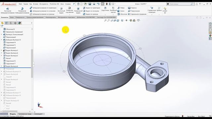Expand the Вырез-Вытянуть6 feature
This screenshot has height=119, width=212.
click(1, 66)
